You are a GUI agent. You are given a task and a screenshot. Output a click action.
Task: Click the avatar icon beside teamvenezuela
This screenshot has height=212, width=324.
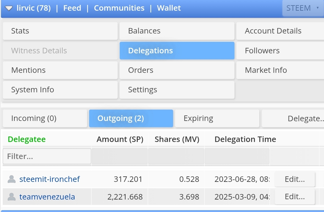tap(12, 197)
